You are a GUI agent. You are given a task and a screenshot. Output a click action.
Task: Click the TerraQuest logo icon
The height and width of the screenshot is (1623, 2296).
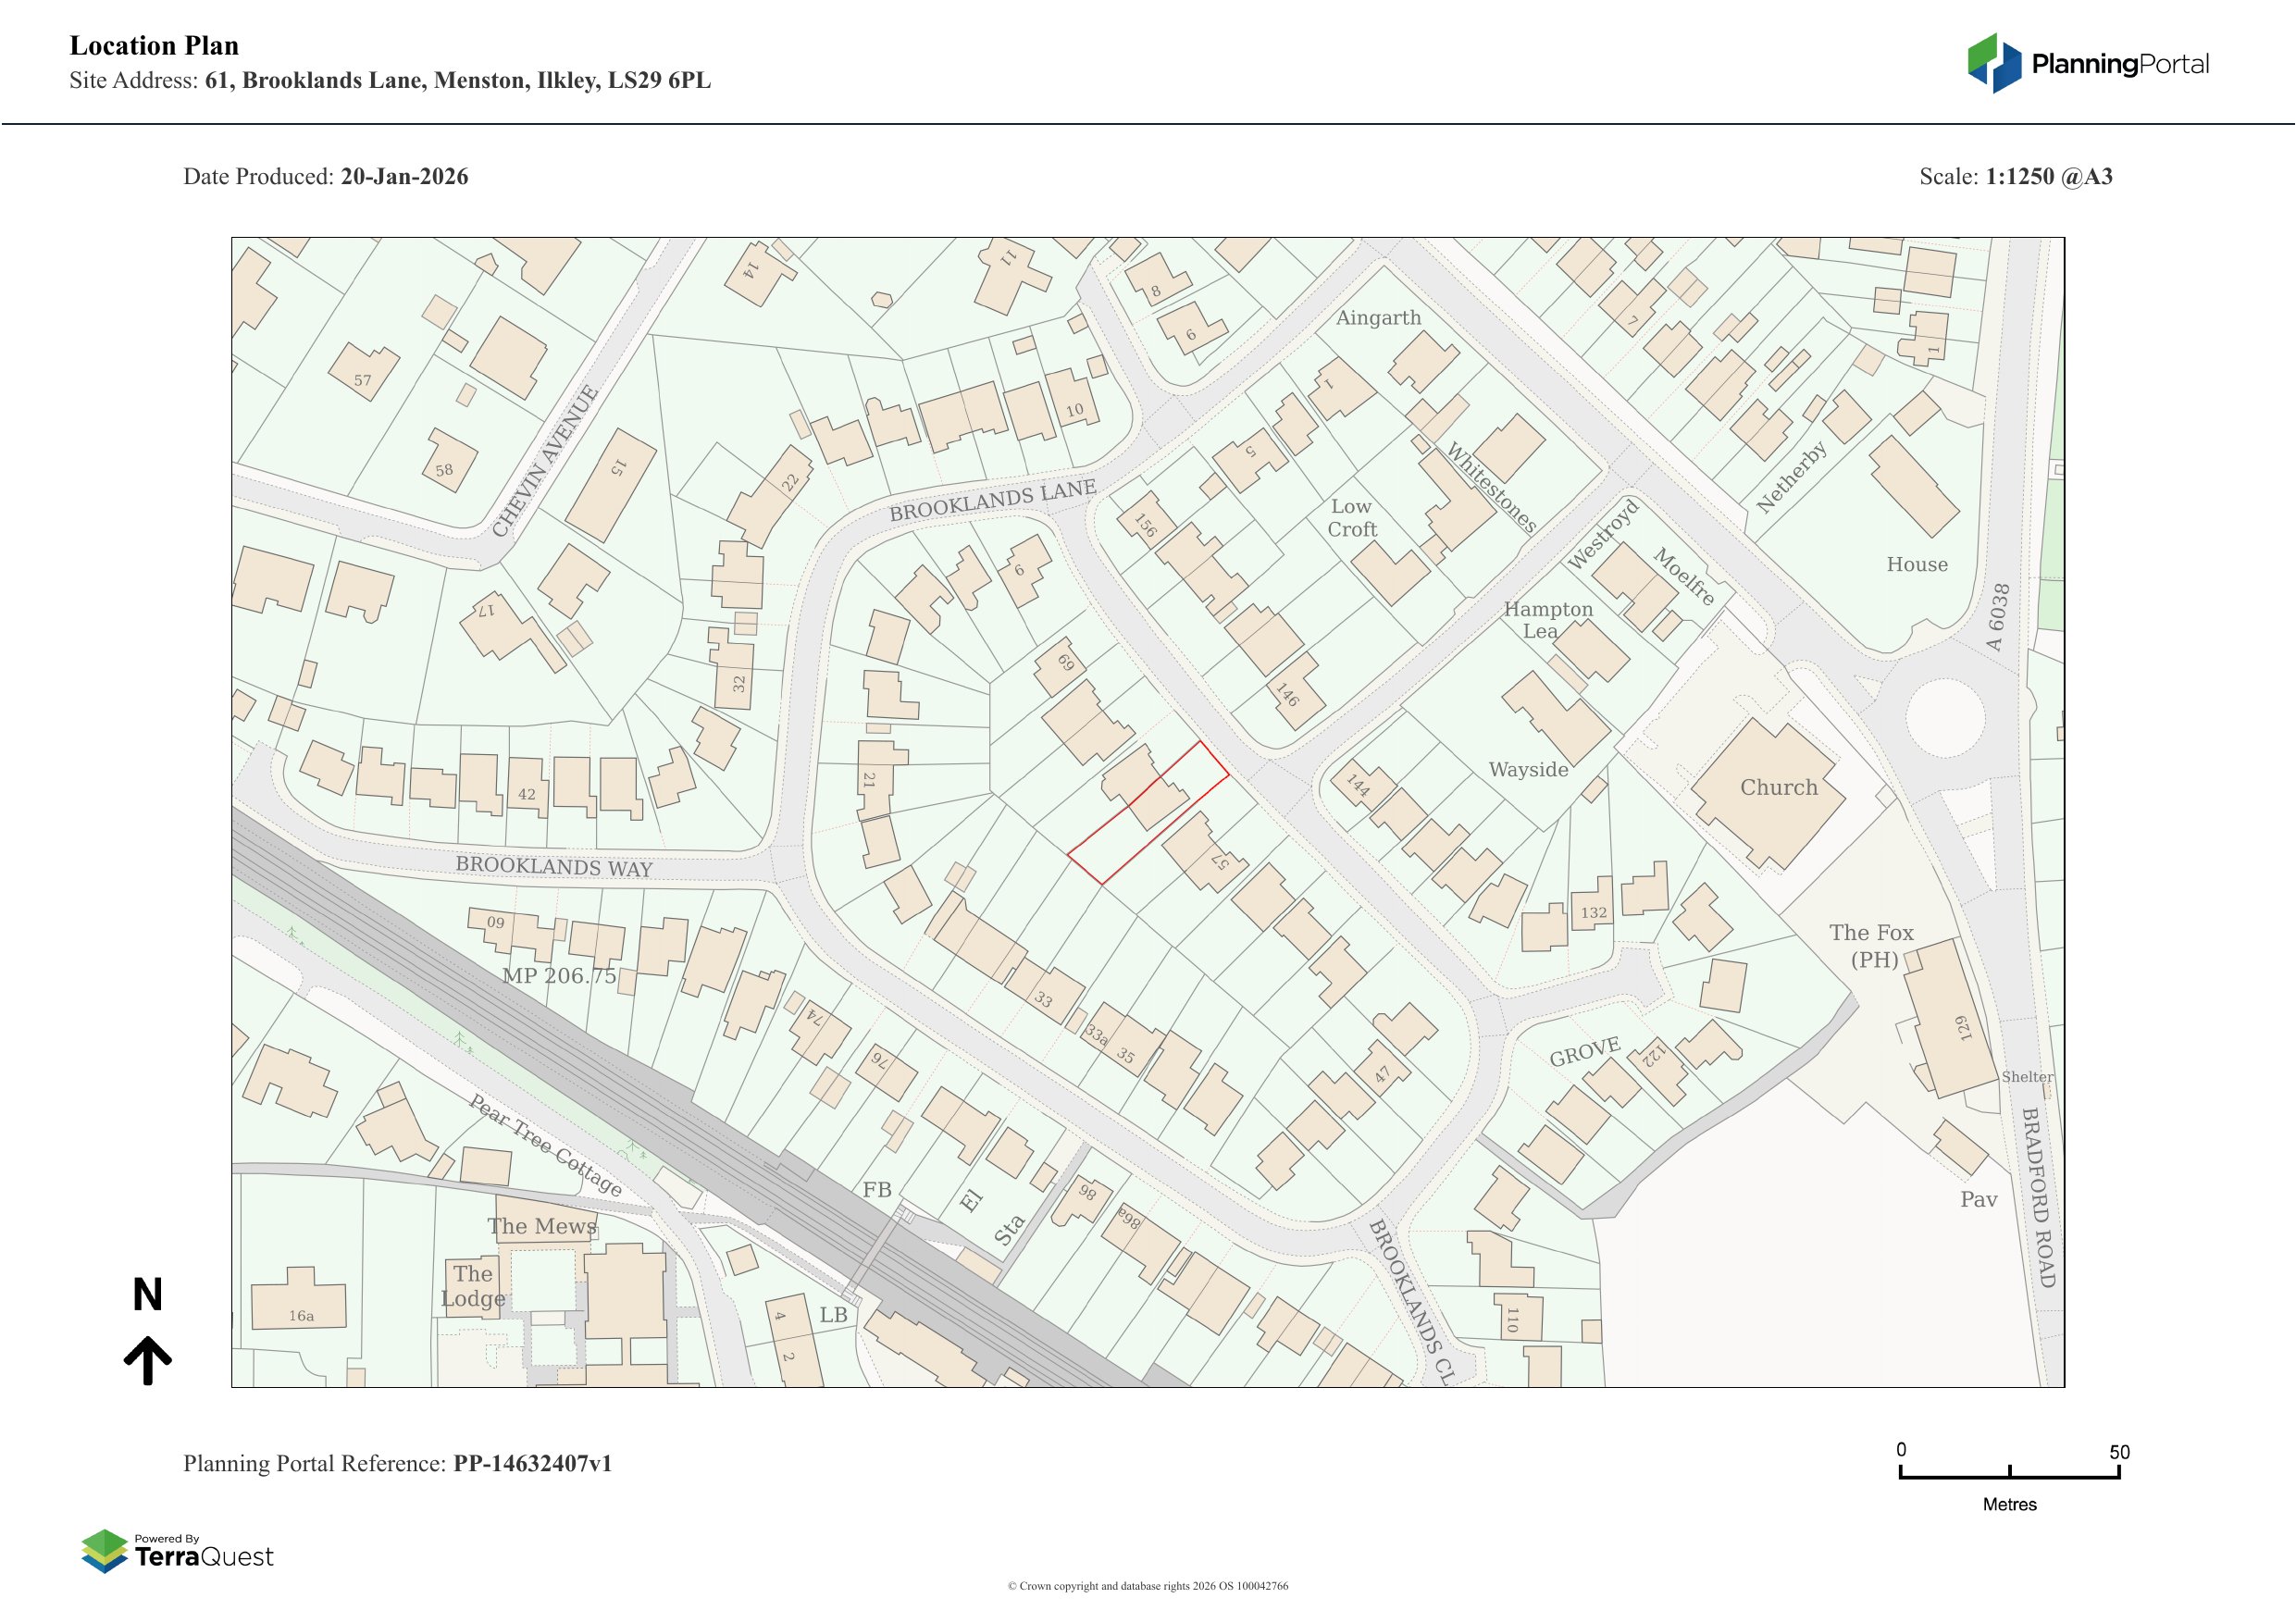(104, 1550)
